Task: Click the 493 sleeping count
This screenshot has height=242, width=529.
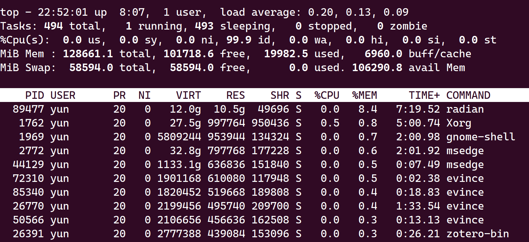Action: (204, 26)
